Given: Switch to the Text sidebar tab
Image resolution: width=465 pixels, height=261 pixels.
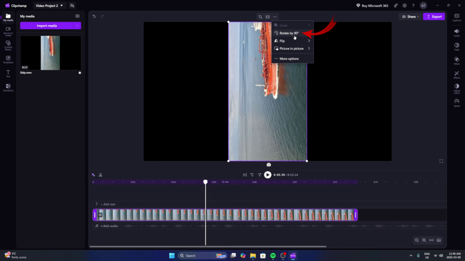Looking at the screenshot, I should tap(7, 72).
